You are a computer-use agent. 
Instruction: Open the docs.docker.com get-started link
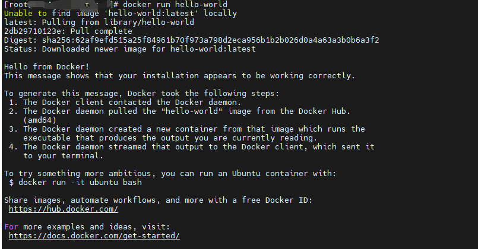point(94,236)
